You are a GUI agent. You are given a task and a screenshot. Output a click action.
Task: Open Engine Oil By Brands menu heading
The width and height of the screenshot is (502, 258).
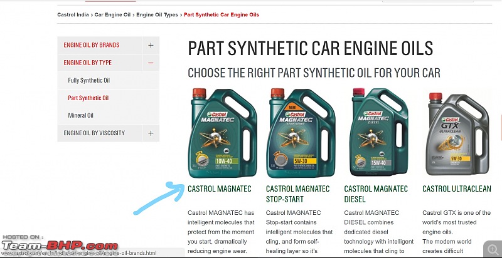91,45
